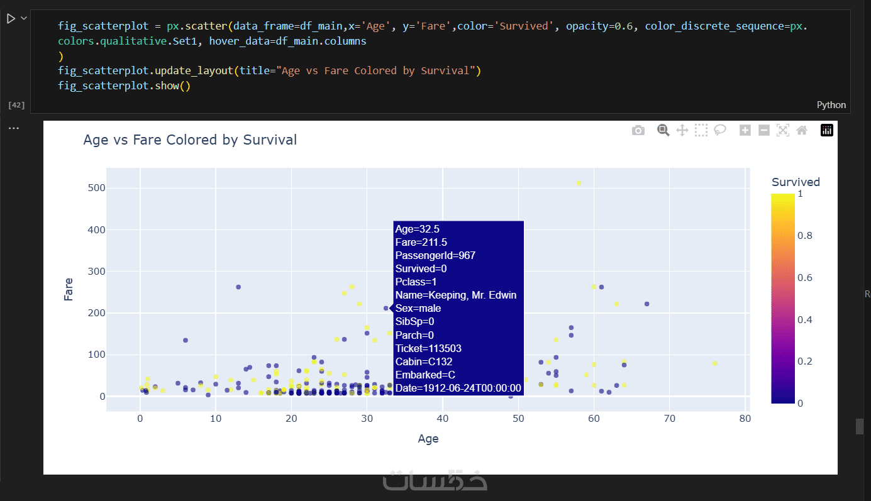Click the vertical scrollbar thumb on right edge
The image size is (871, 501).
pyautogui.click(x=860, y=426)
